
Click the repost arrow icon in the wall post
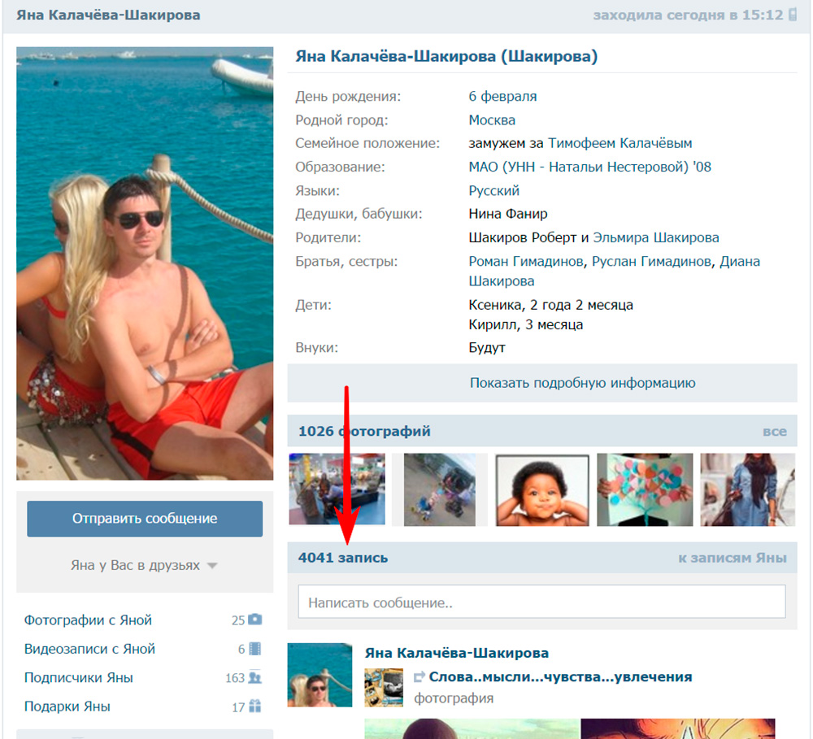point(420,677)
